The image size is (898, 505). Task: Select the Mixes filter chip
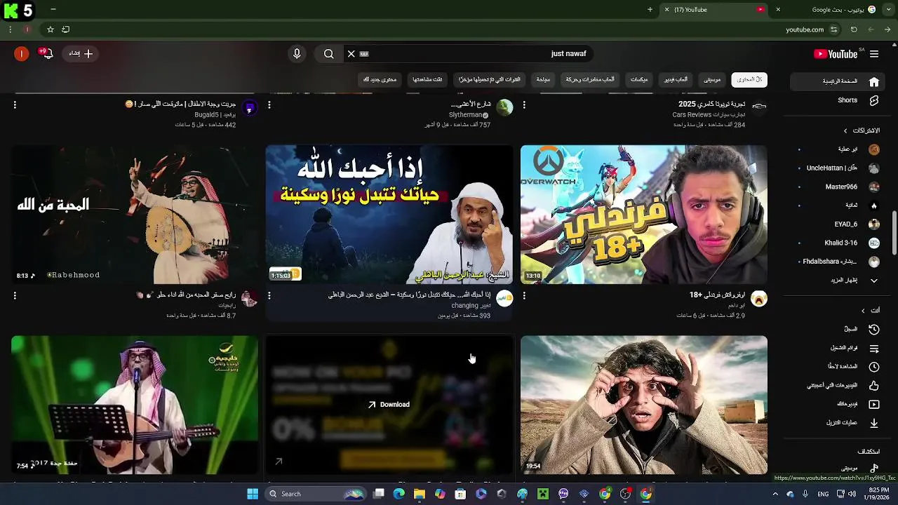(639, 80)
